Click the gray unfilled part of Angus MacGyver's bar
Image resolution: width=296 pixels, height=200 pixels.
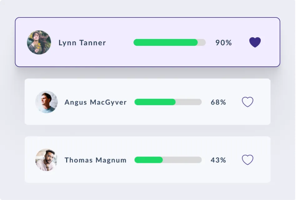189,102
